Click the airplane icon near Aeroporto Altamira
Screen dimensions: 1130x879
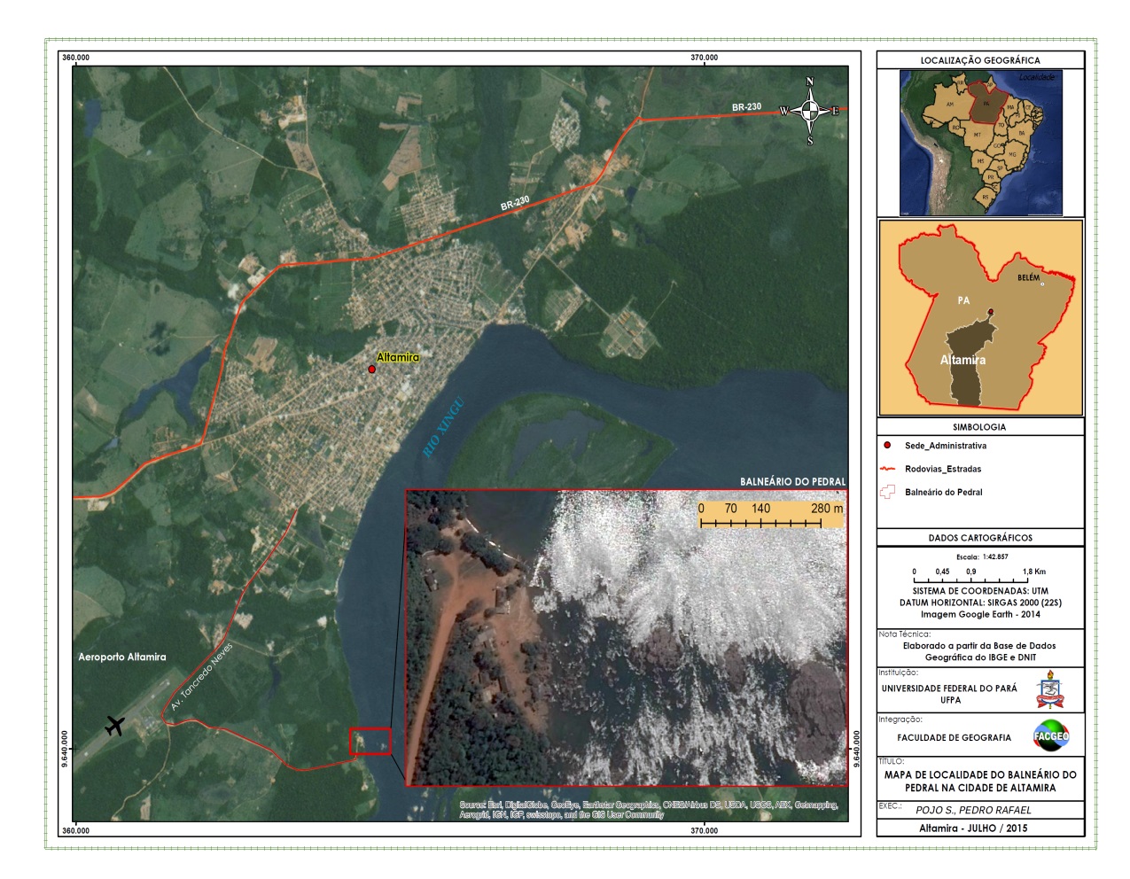point(114,726)
